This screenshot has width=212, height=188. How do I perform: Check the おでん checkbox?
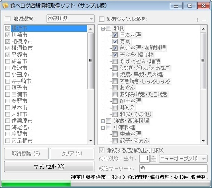[x=115, y=88]
